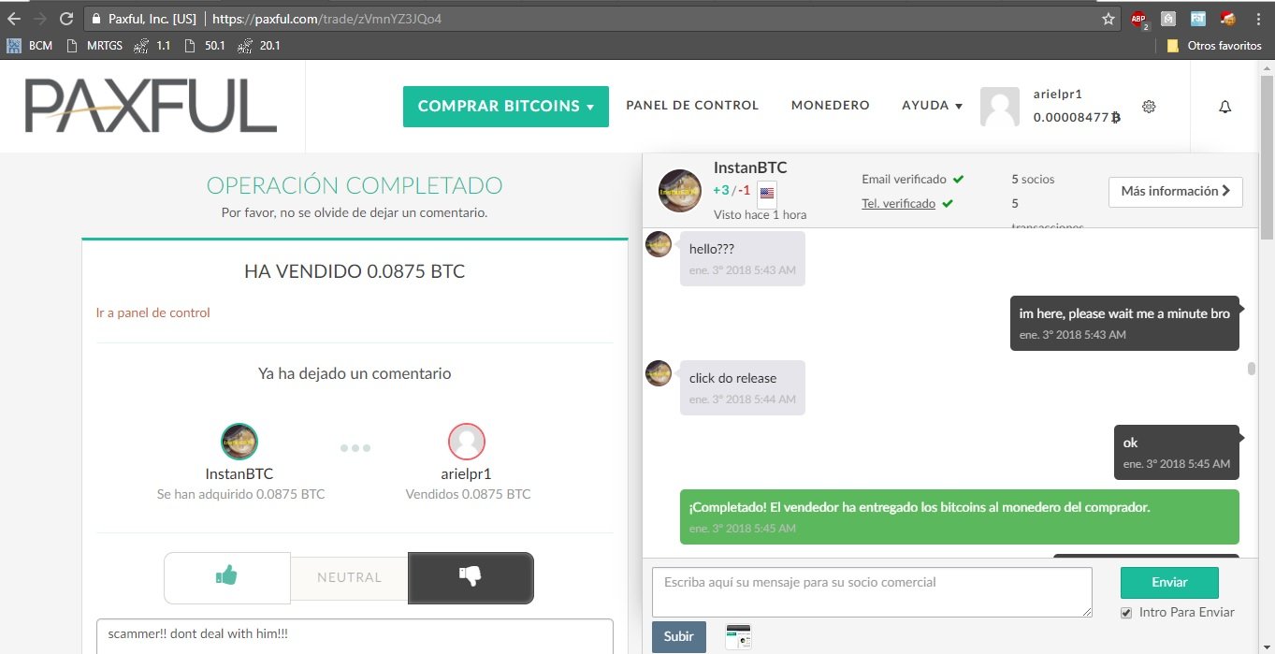Click the secure padlock icon in address bar
The width and height of the screenshot is (1275, 654).
[x=95, y=18]
